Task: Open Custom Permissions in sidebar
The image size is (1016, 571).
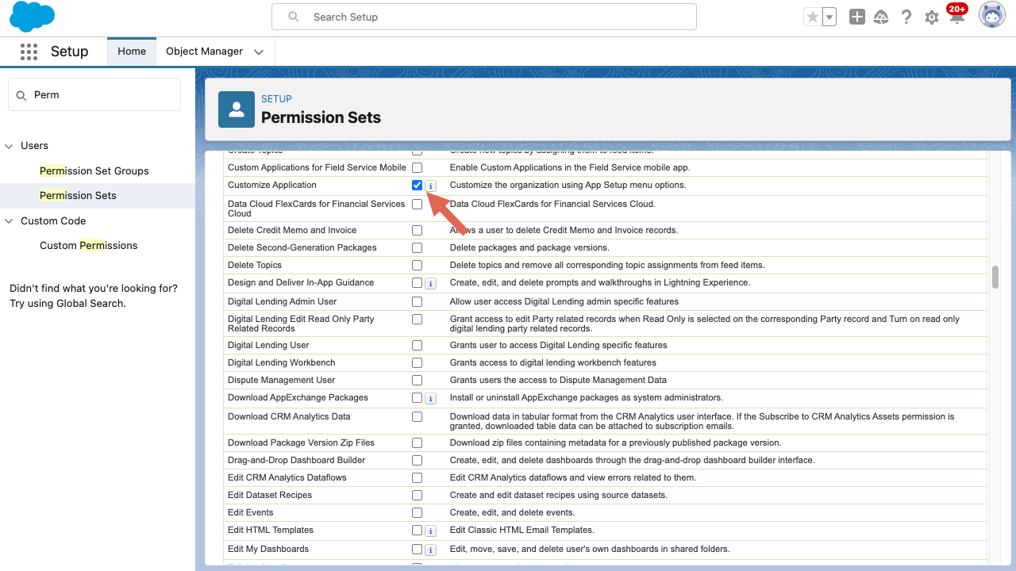Action: tap(89, 245)
